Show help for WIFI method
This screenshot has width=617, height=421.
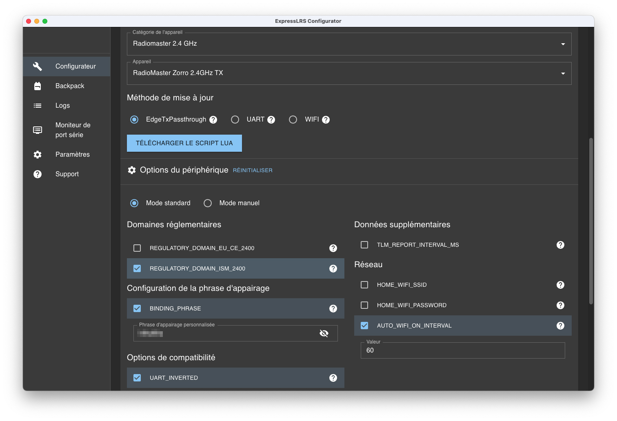(x=326, y=120)
